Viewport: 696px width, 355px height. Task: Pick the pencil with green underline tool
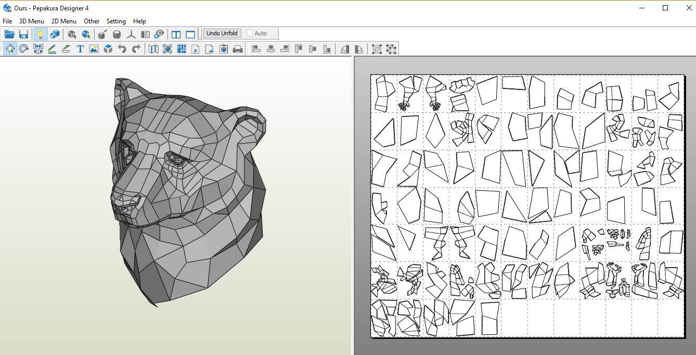pyautogui.click(x=52, y=49)
